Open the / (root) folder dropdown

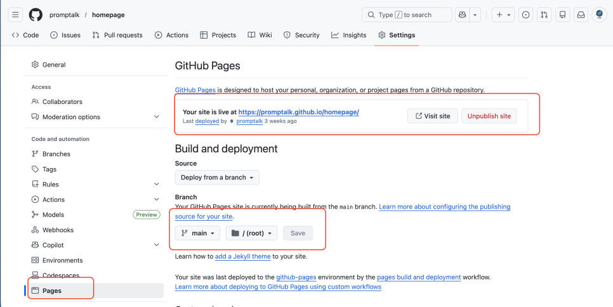(251, 233)
